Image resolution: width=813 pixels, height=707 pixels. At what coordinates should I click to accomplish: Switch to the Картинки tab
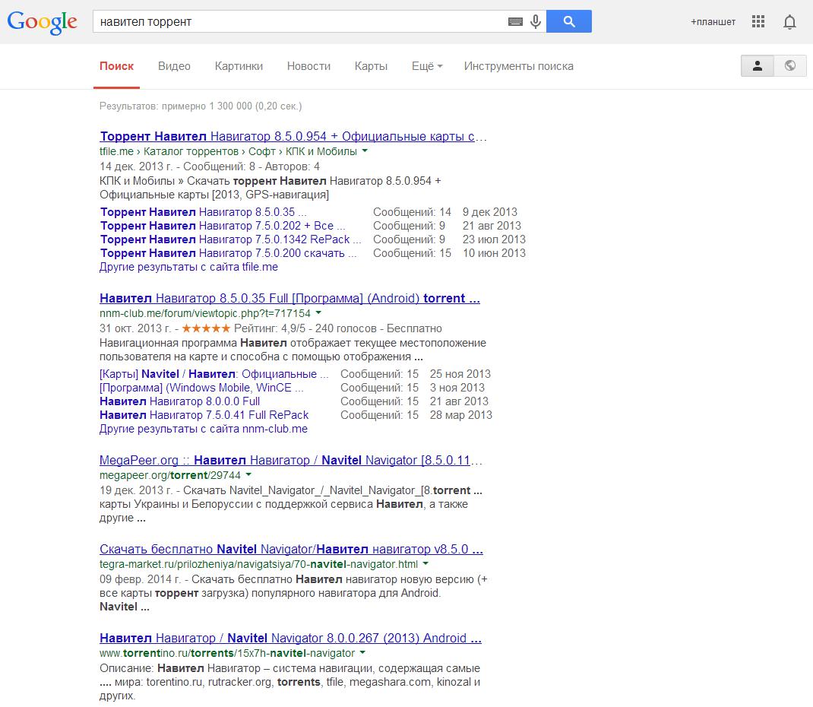[239, 66]
